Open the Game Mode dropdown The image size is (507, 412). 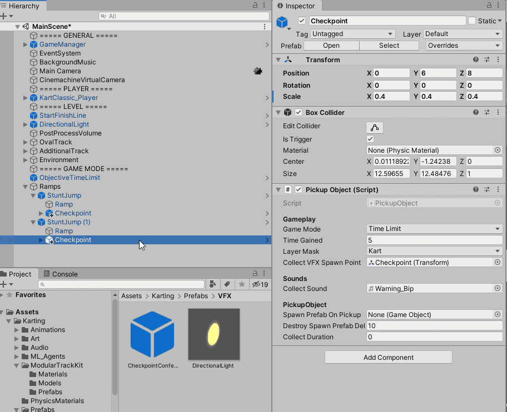[x=434, y=229]
